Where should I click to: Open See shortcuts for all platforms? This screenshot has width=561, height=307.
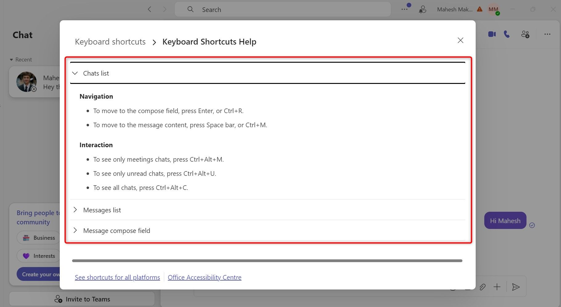point(117,277)
